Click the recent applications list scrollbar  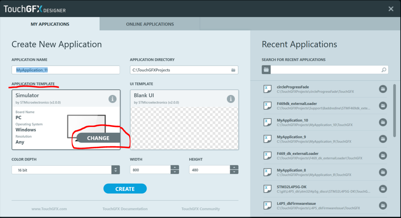click(x=395, y=111)
